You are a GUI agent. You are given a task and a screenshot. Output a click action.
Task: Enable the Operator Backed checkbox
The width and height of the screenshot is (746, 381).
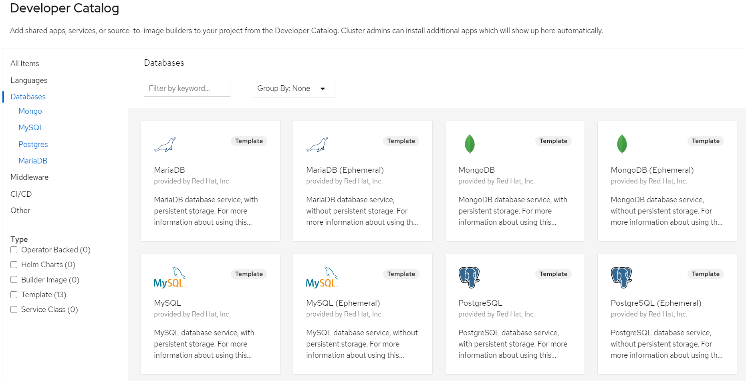point(14,250)
